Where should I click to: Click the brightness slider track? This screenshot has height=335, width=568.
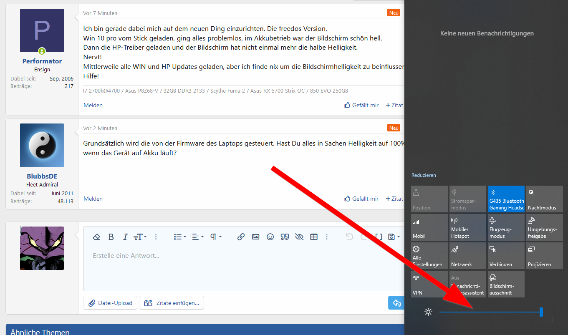491,312
